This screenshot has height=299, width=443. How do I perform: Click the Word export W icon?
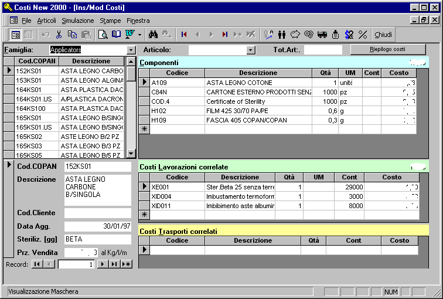tap(130, 35)
